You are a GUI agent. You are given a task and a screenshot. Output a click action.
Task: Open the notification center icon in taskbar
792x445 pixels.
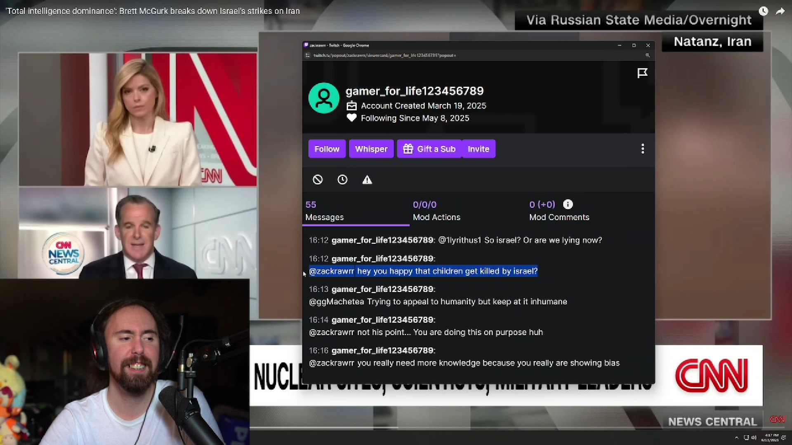click(783, 438)
